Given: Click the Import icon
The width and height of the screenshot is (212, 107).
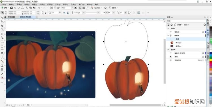Looking at the screenshot, I should coord(51,8).
